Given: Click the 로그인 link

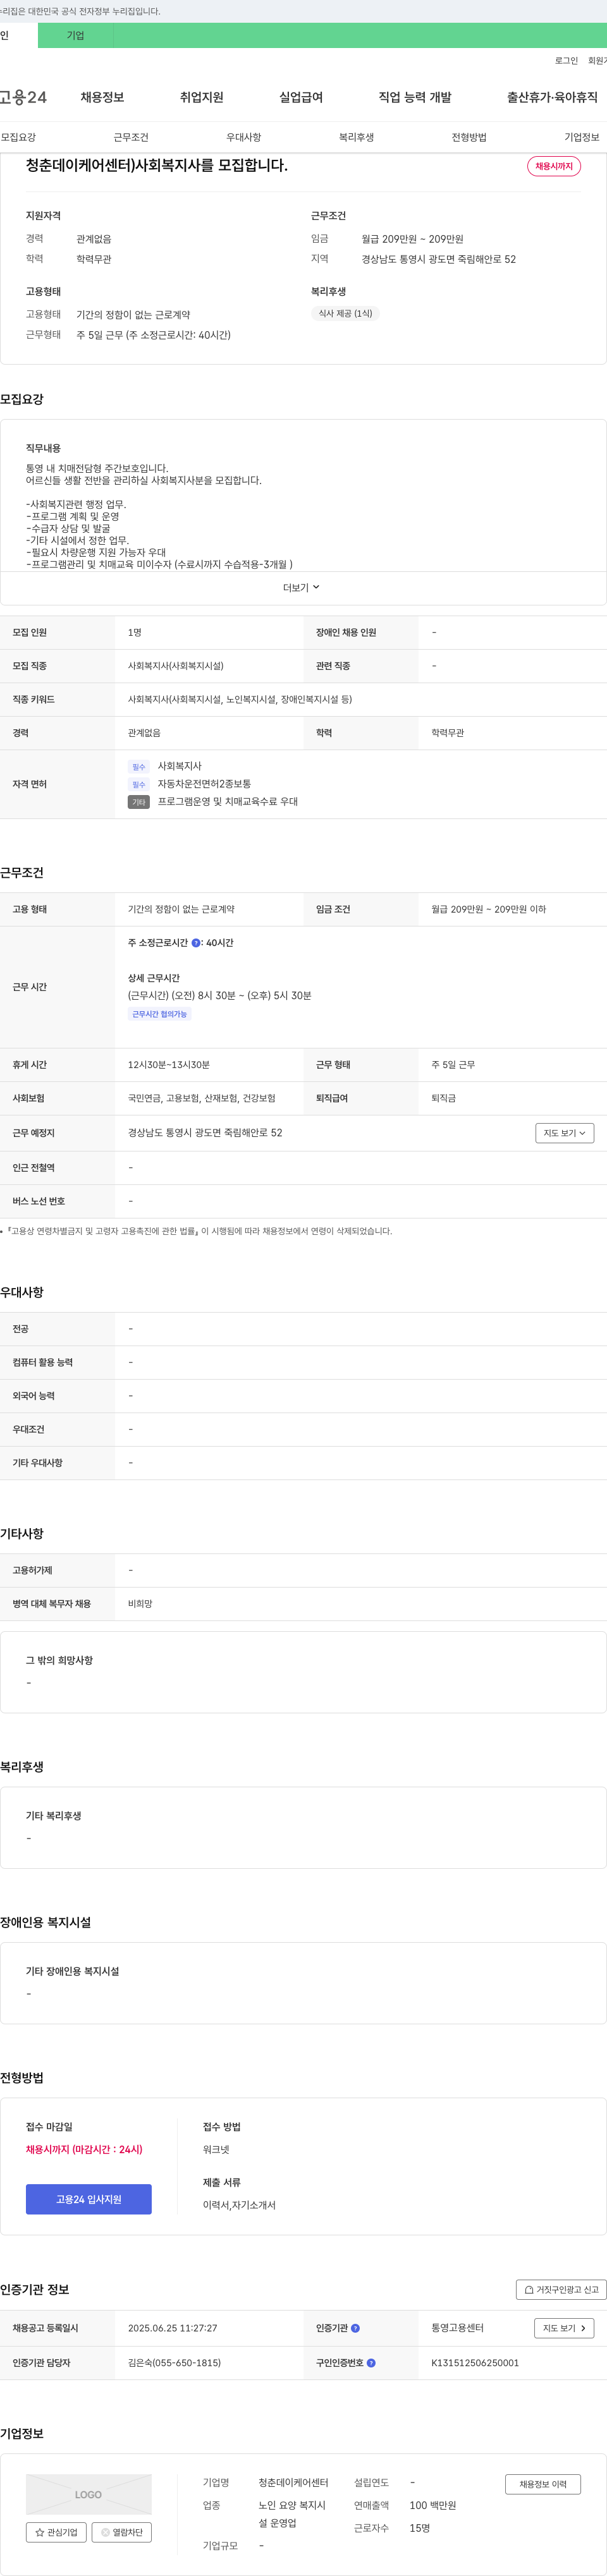Looking at the screenshot, I should [566, 61].
